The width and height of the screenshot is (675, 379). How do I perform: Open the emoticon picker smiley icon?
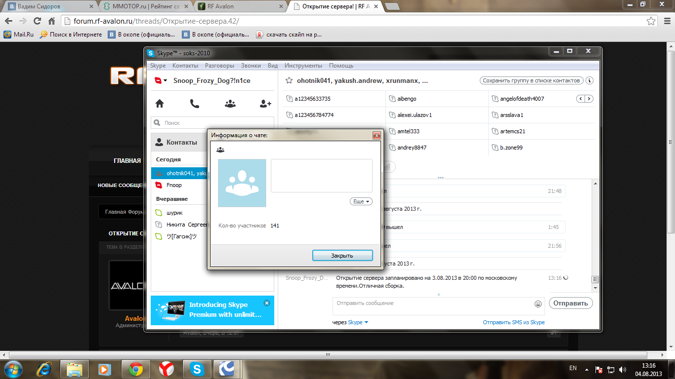[538, 303]
